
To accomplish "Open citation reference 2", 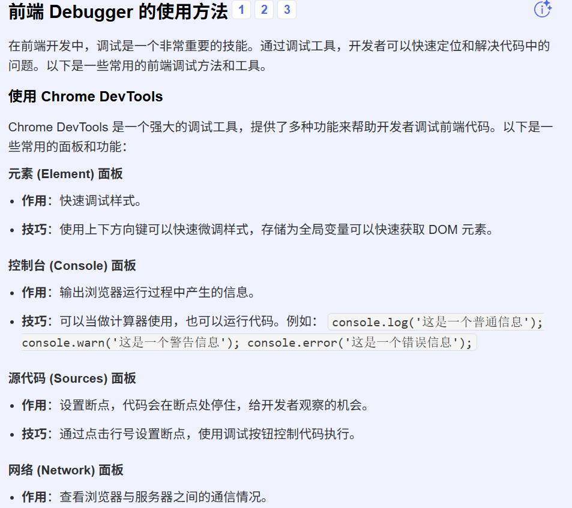I will pyautogui.click(x=264, y=10).
